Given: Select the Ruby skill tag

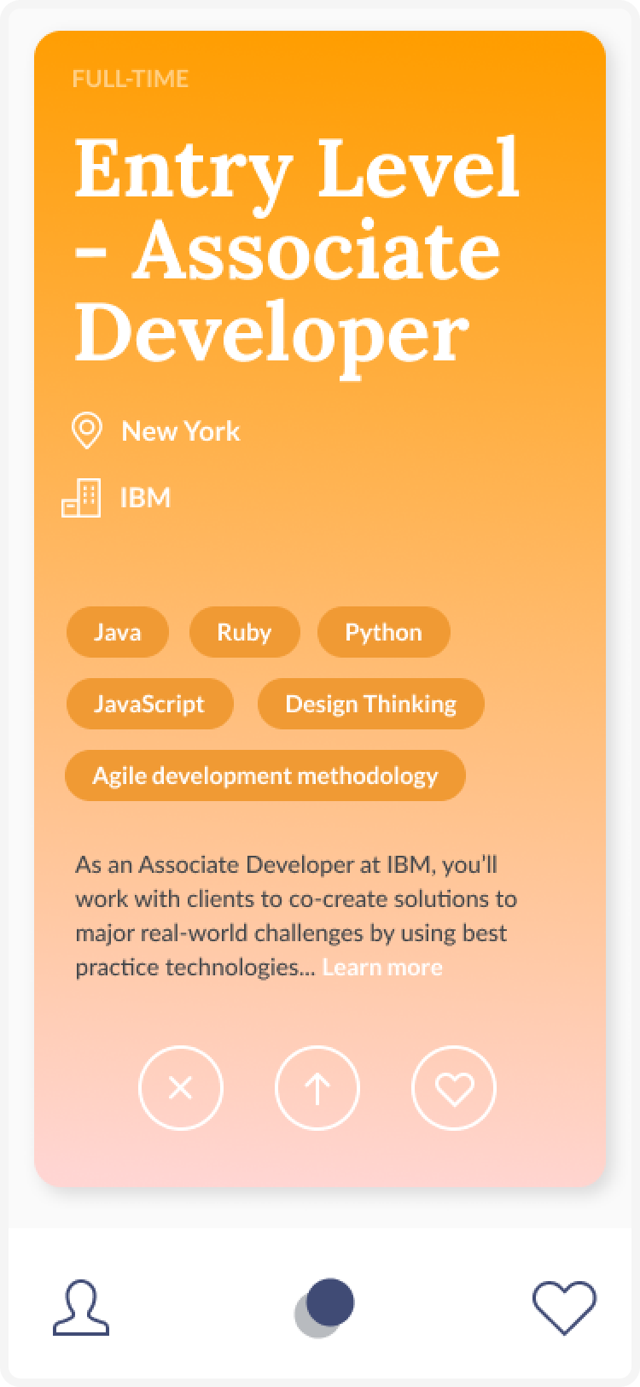Looking at the screenshot, I should [x=244, y=632].
